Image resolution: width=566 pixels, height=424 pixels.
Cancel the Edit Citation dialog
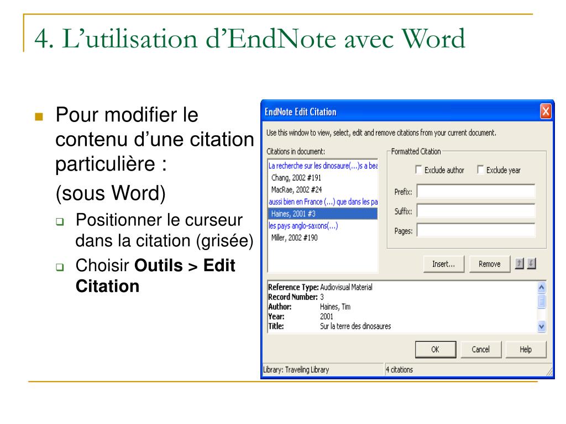(x=481, y=349)
